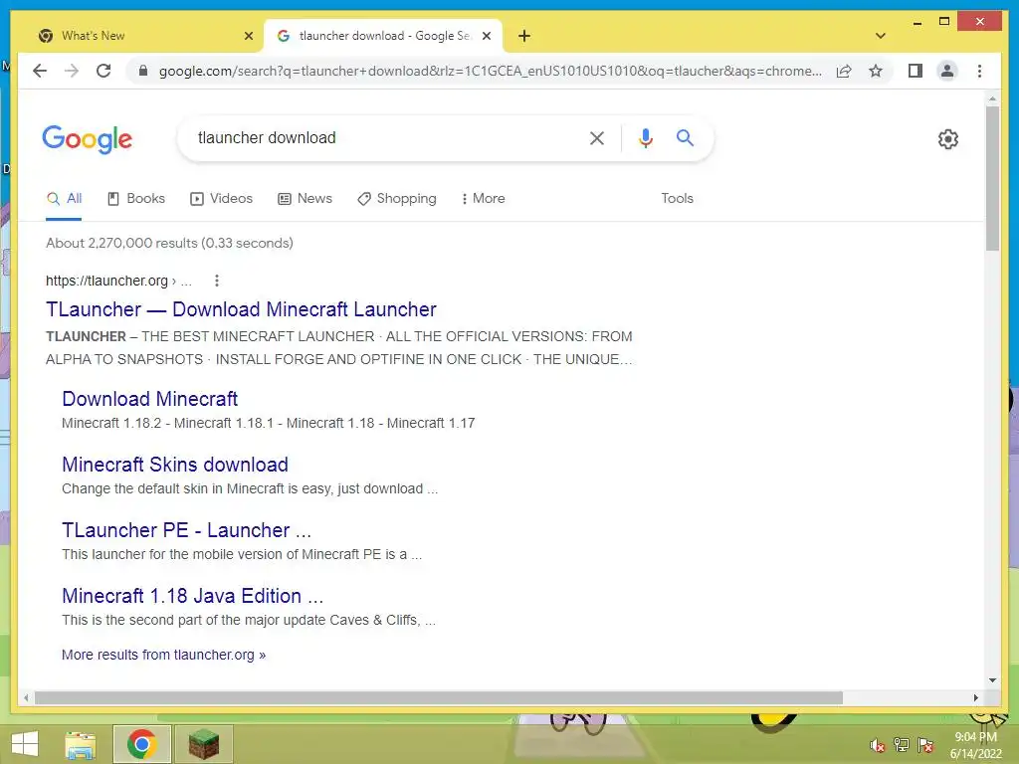Click the scroll right arrow
1019x764 pixels.
pyautogui.click(x=975, y=697)
